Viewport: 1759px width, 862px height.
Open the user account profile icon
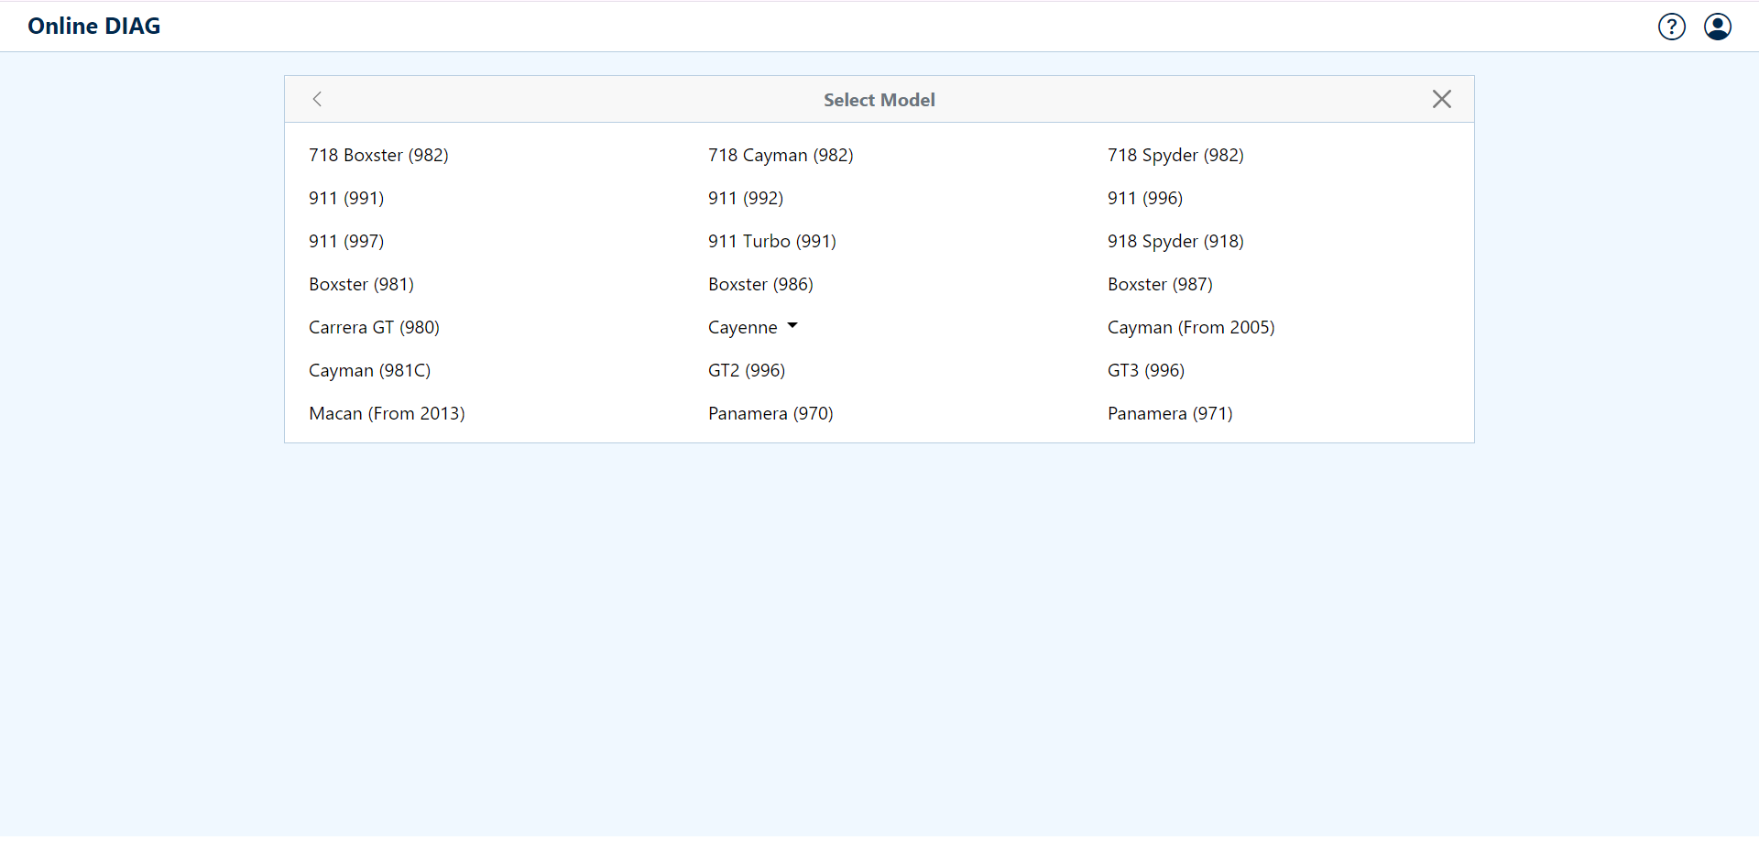1718,27
